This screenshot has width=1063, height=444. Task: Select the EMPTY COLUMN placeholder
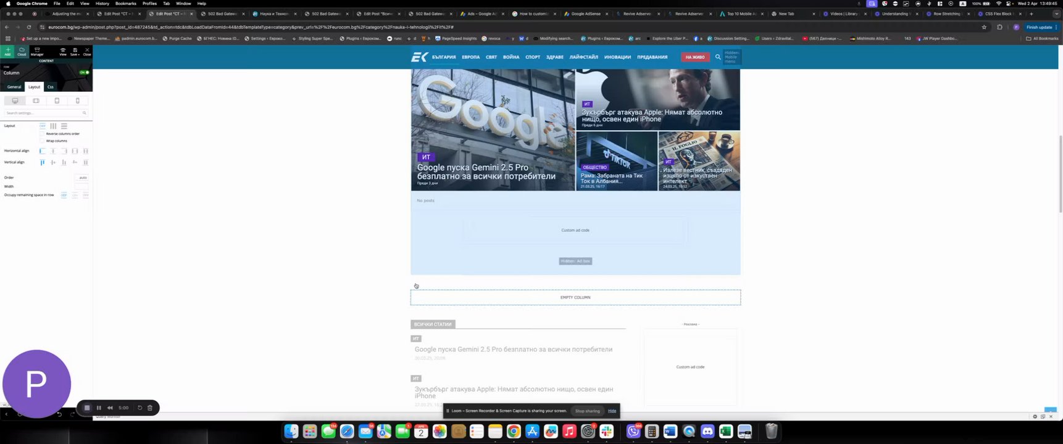click(x=575, y=297)
